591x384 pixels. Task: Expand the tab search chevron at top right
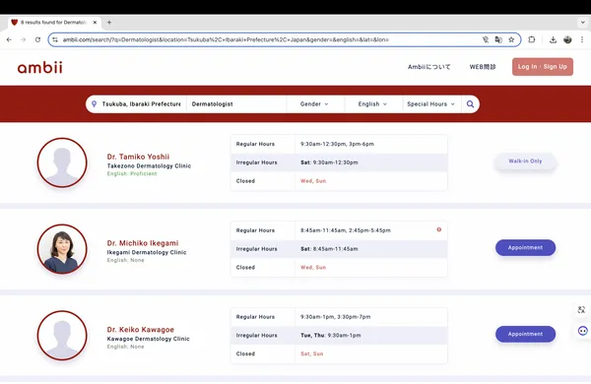coord(583,23)
